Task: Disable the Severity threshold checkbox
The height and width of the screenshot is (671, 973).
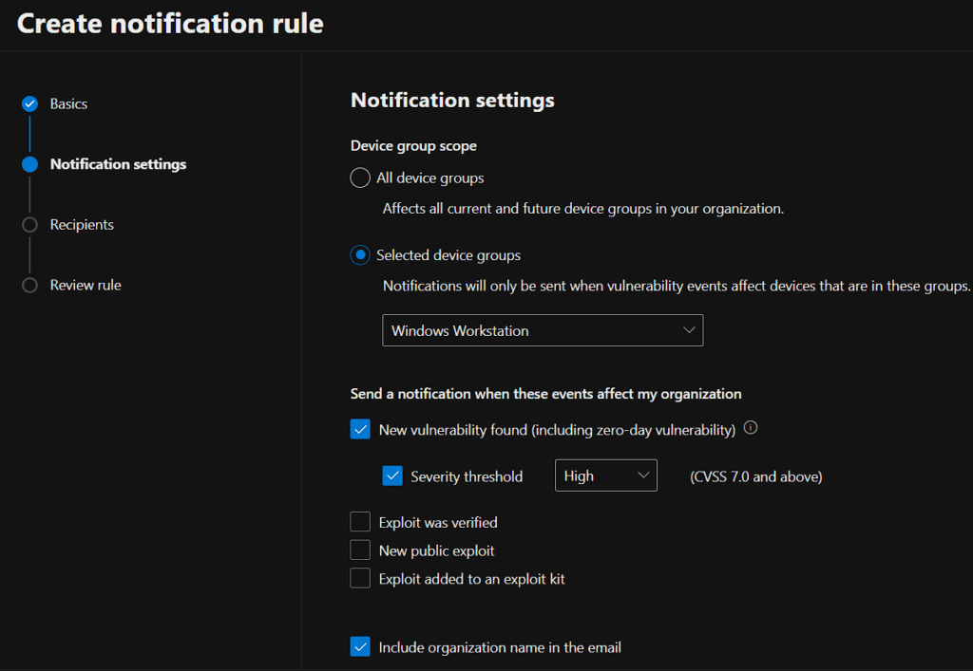Action: point(392,476)
